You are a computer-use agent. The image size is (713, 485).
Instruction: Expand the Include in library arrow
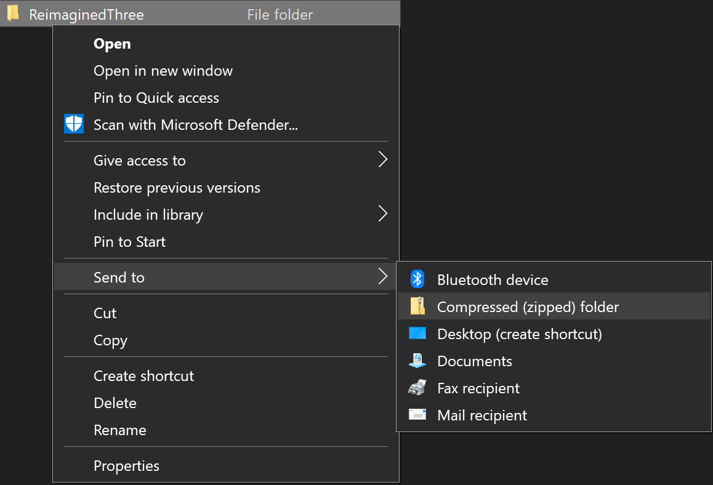[382, 214]
